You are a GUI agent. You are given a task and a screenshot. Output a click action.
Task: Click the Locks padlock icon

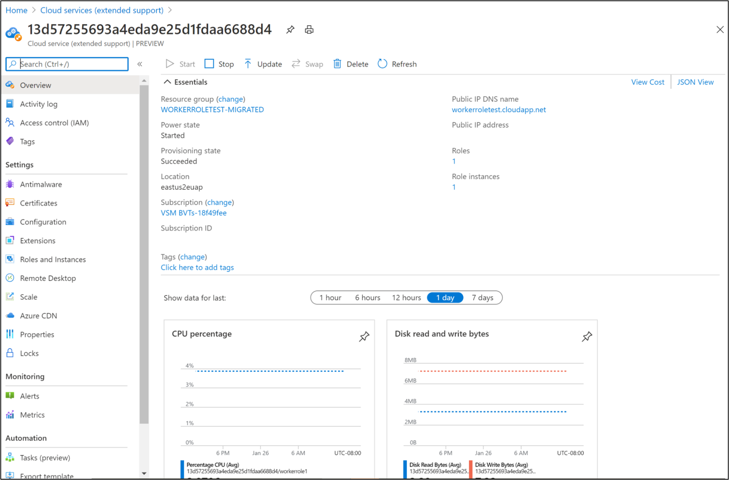click(10, 353)
